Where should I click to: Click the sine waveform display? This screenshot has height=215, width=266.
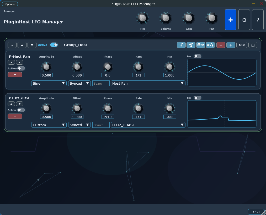pos(222,73)
